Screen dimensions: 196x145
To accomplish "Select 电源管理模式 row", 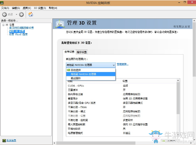I will click(x=121, y=133).
